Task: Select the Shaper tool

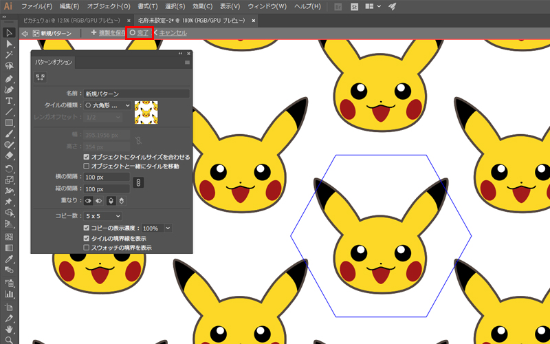Action: pyautogui.click(x=9, y=144)
